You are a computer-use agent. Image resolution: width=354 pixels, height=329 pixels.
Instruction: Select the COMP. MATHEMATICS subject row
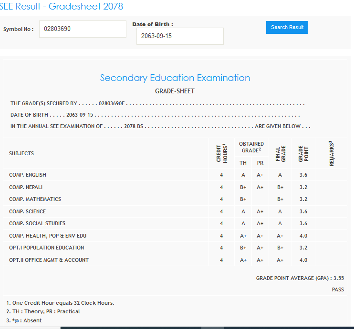pos(35,199)
